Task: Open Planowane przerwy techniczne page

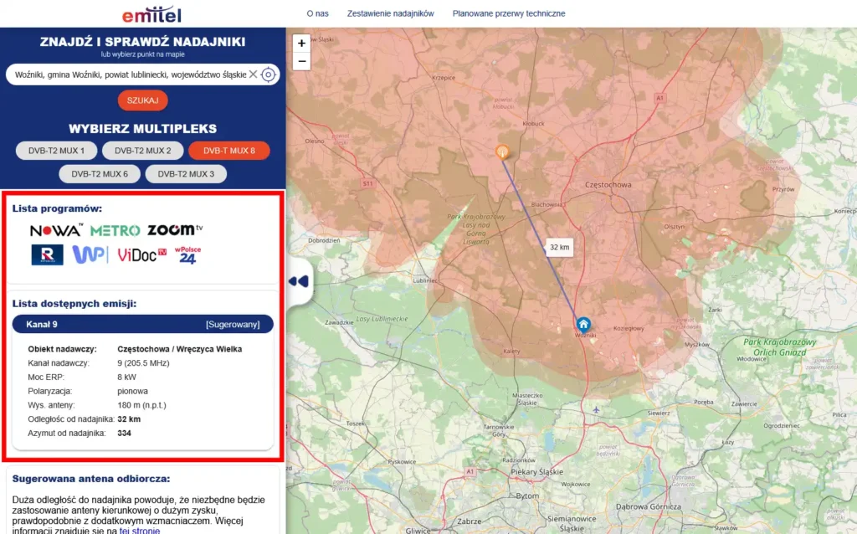Action: (x=509, y=13)
